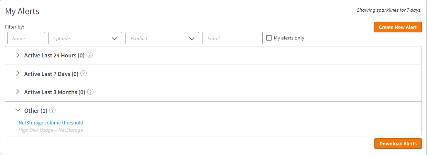Enable the My alerts only checkbox
Viewport: 427px width, 155px height.
[269, 38]
